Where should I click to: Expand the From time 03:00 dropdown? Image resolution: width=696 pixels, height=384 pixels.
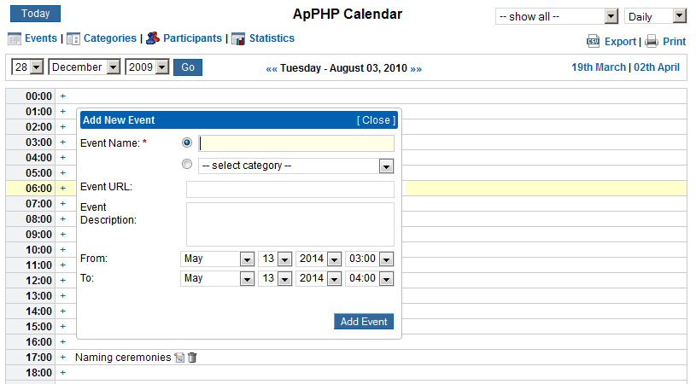(x=369, y=259)
